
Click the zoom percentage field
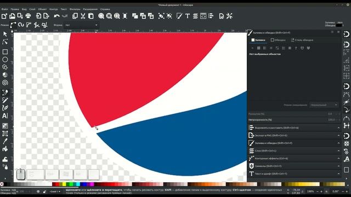coord(310,192)
